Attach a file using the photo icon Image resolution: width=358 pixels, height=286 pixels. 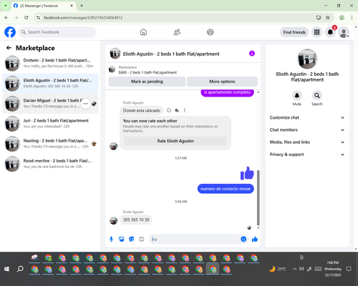coord(122,239)
